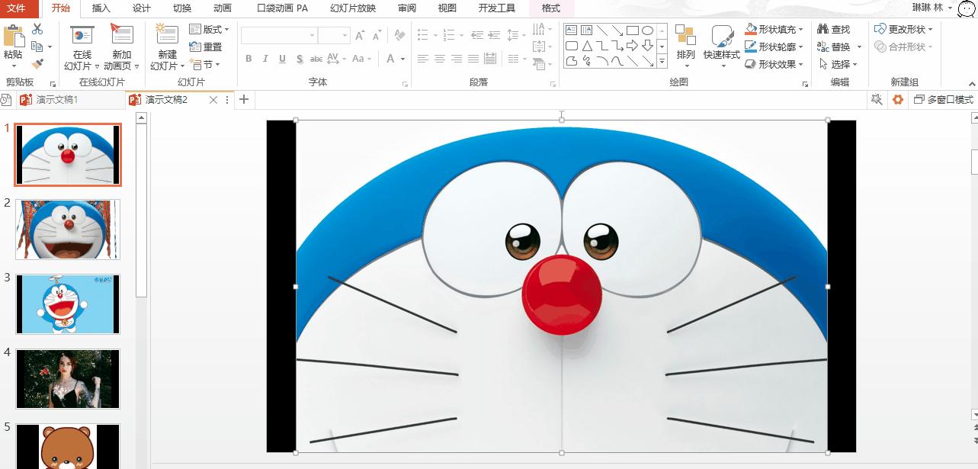This screenshot has height=469, width=978.
Task: Select the Format Painter tool
Action: click(x=37, y=63)
